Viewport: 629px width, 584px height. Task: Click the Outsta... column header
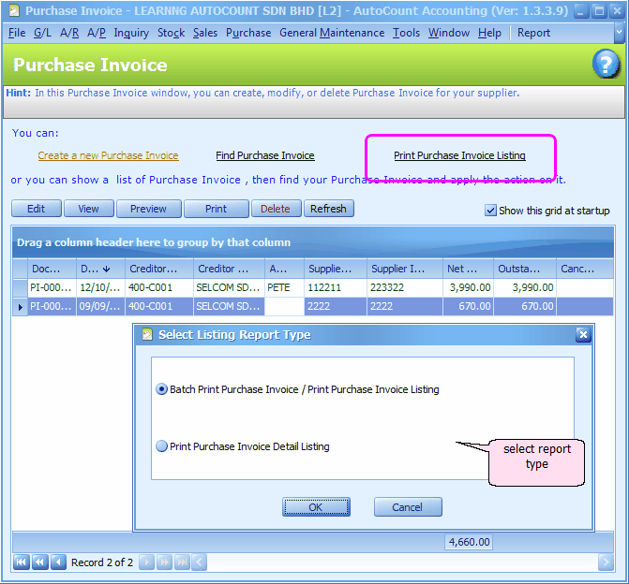[525, 269]
